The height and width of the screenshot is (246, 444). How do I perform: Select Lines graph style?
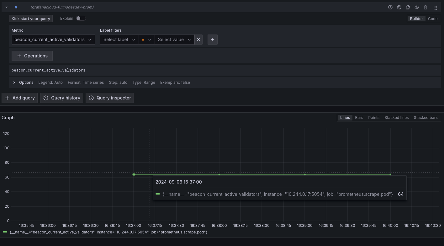coord(345,118)
